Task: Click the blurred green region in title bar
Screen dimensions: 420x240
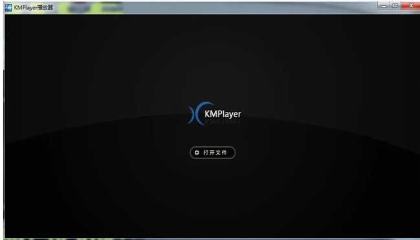Action: 91,8
